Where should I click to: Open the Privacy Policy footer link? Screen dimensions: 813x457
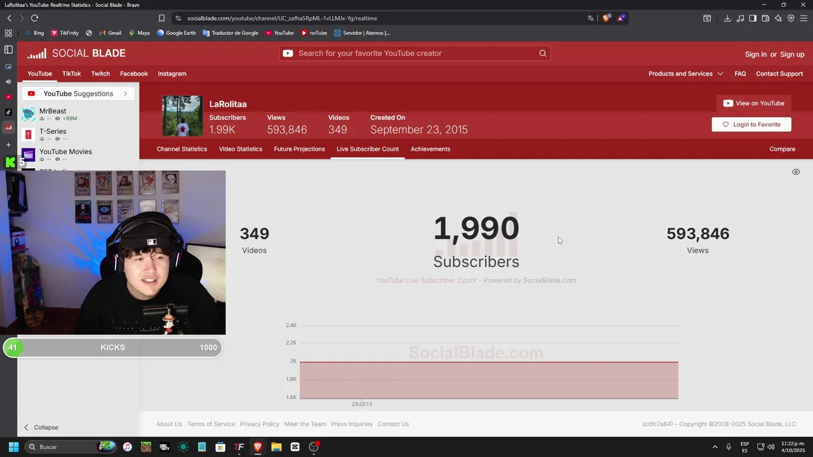(260, 424)
